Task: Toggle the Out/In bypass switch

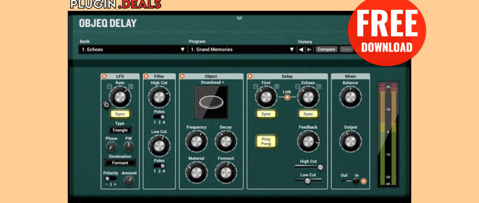Action: (x=351, y=181)
